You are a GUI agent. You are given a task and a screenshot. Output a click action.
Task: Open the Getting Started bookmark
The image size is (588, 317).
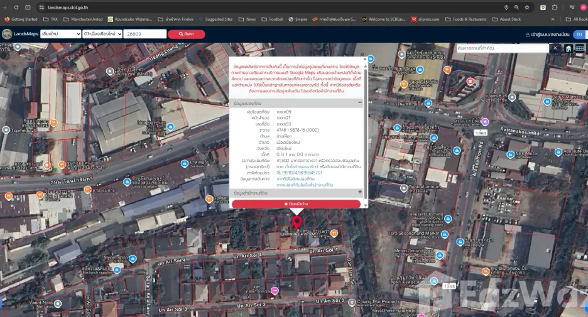21,19
